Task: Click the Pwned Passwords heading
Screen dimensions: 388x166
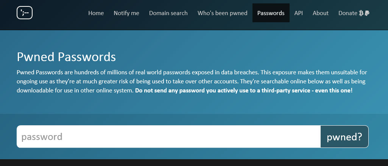Action: click(x=66, y=57)
